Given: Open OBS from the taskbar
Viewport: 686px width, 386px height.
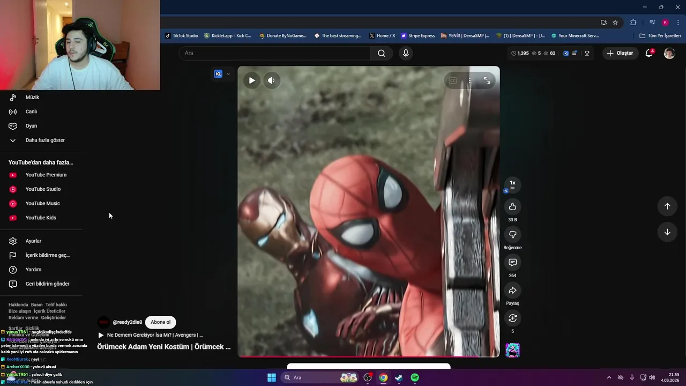Looking at the screenshot, I should (x=368, y=377).
